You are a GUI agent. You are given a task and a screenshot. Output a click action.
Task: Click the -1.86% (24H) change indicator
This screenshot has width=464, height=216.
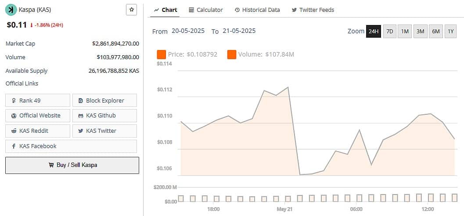coord(47,25)
